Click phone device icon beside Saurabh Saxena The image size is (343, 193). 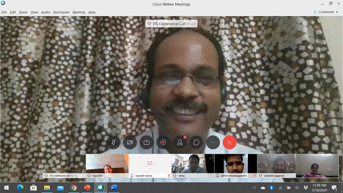tap(132, 175)
